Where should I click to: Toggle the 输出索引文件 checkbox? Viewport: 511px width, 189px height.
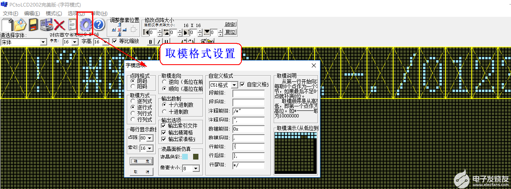pyautogui.click(x=164, y=126)
